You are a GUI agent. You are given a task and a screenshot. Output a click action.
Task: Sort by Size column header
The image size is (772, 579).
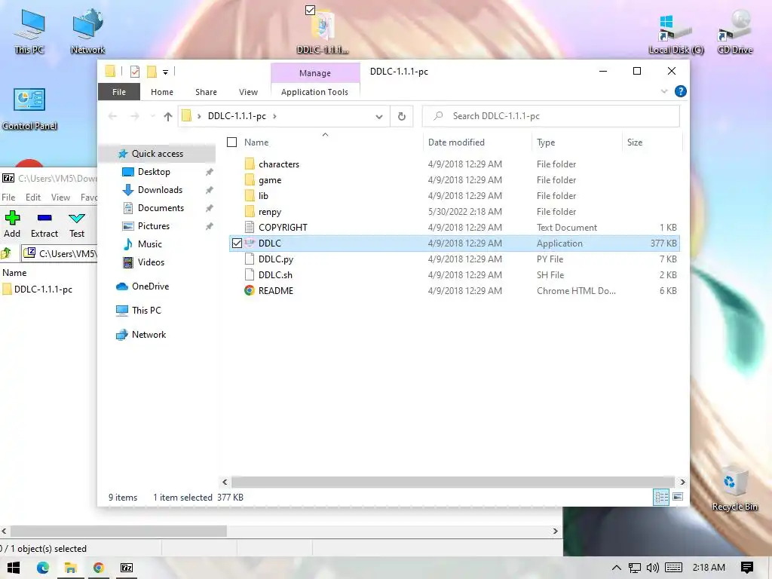point(652,142)
